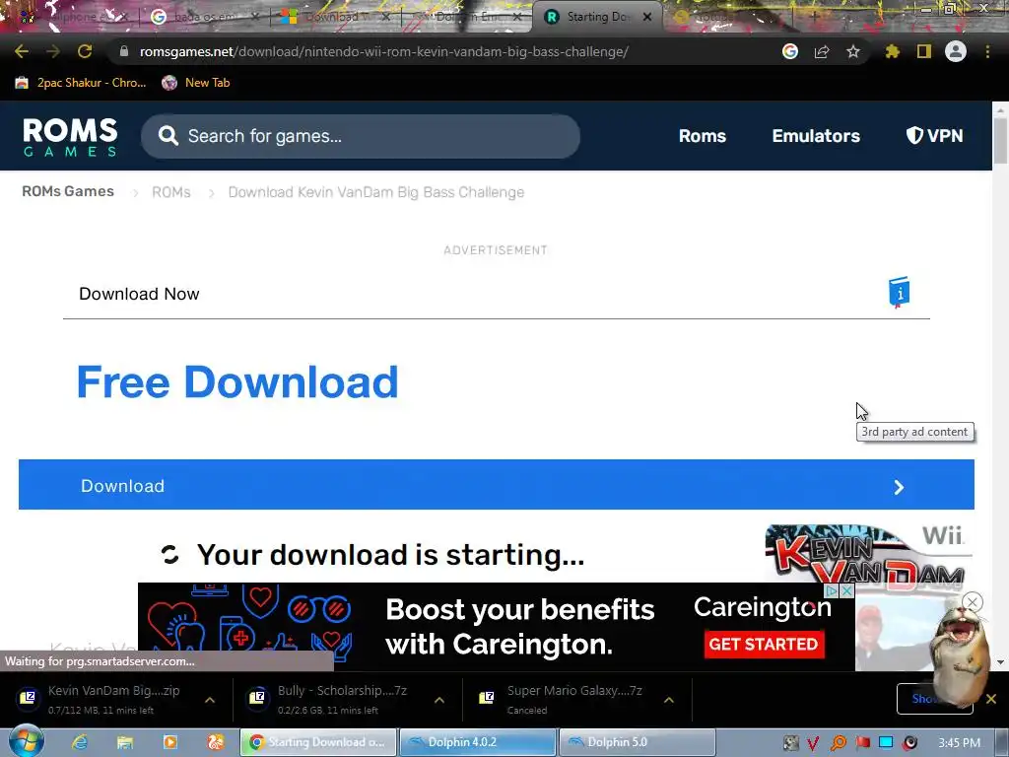Image resolution: width=1009 pixels, height=757 pixels.
Task: Open 2pac Shakur bookmark
Action: coord(82,83)
